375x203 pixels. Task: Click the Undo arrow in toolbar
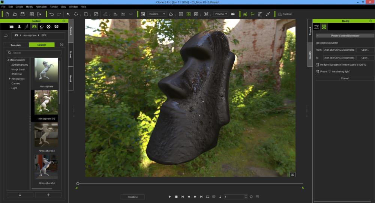point(51,14)
